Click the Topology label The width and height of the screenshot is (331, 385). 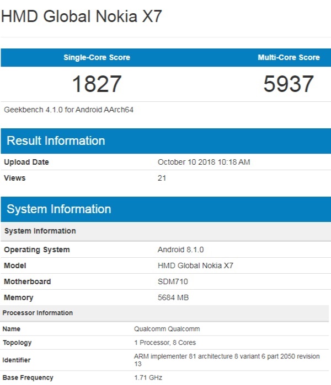pyautogui.click(x=17, y=343)
